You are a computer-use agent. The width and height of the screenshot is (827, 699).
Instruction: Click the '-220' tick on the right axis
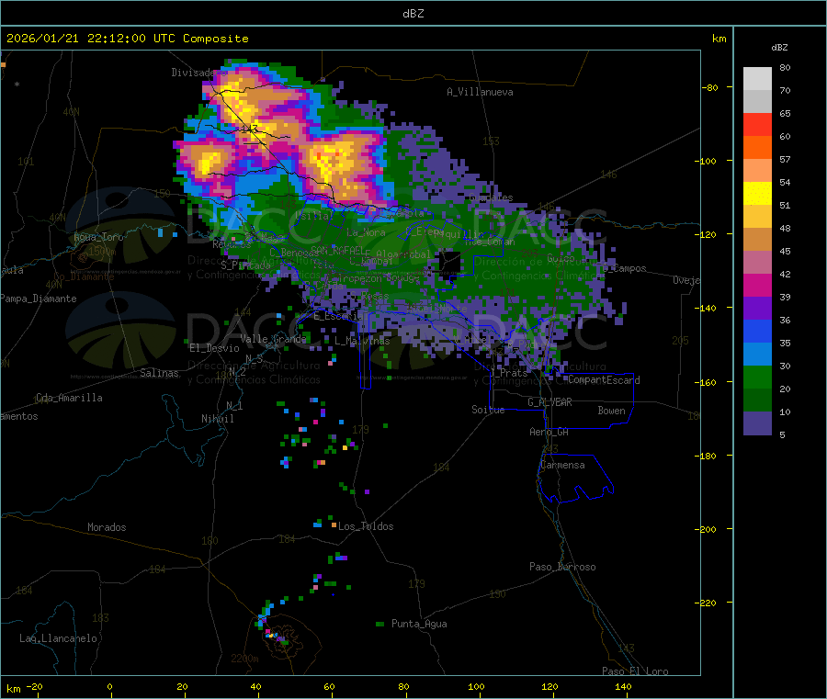pyautogui.click(x=706, y=603)
